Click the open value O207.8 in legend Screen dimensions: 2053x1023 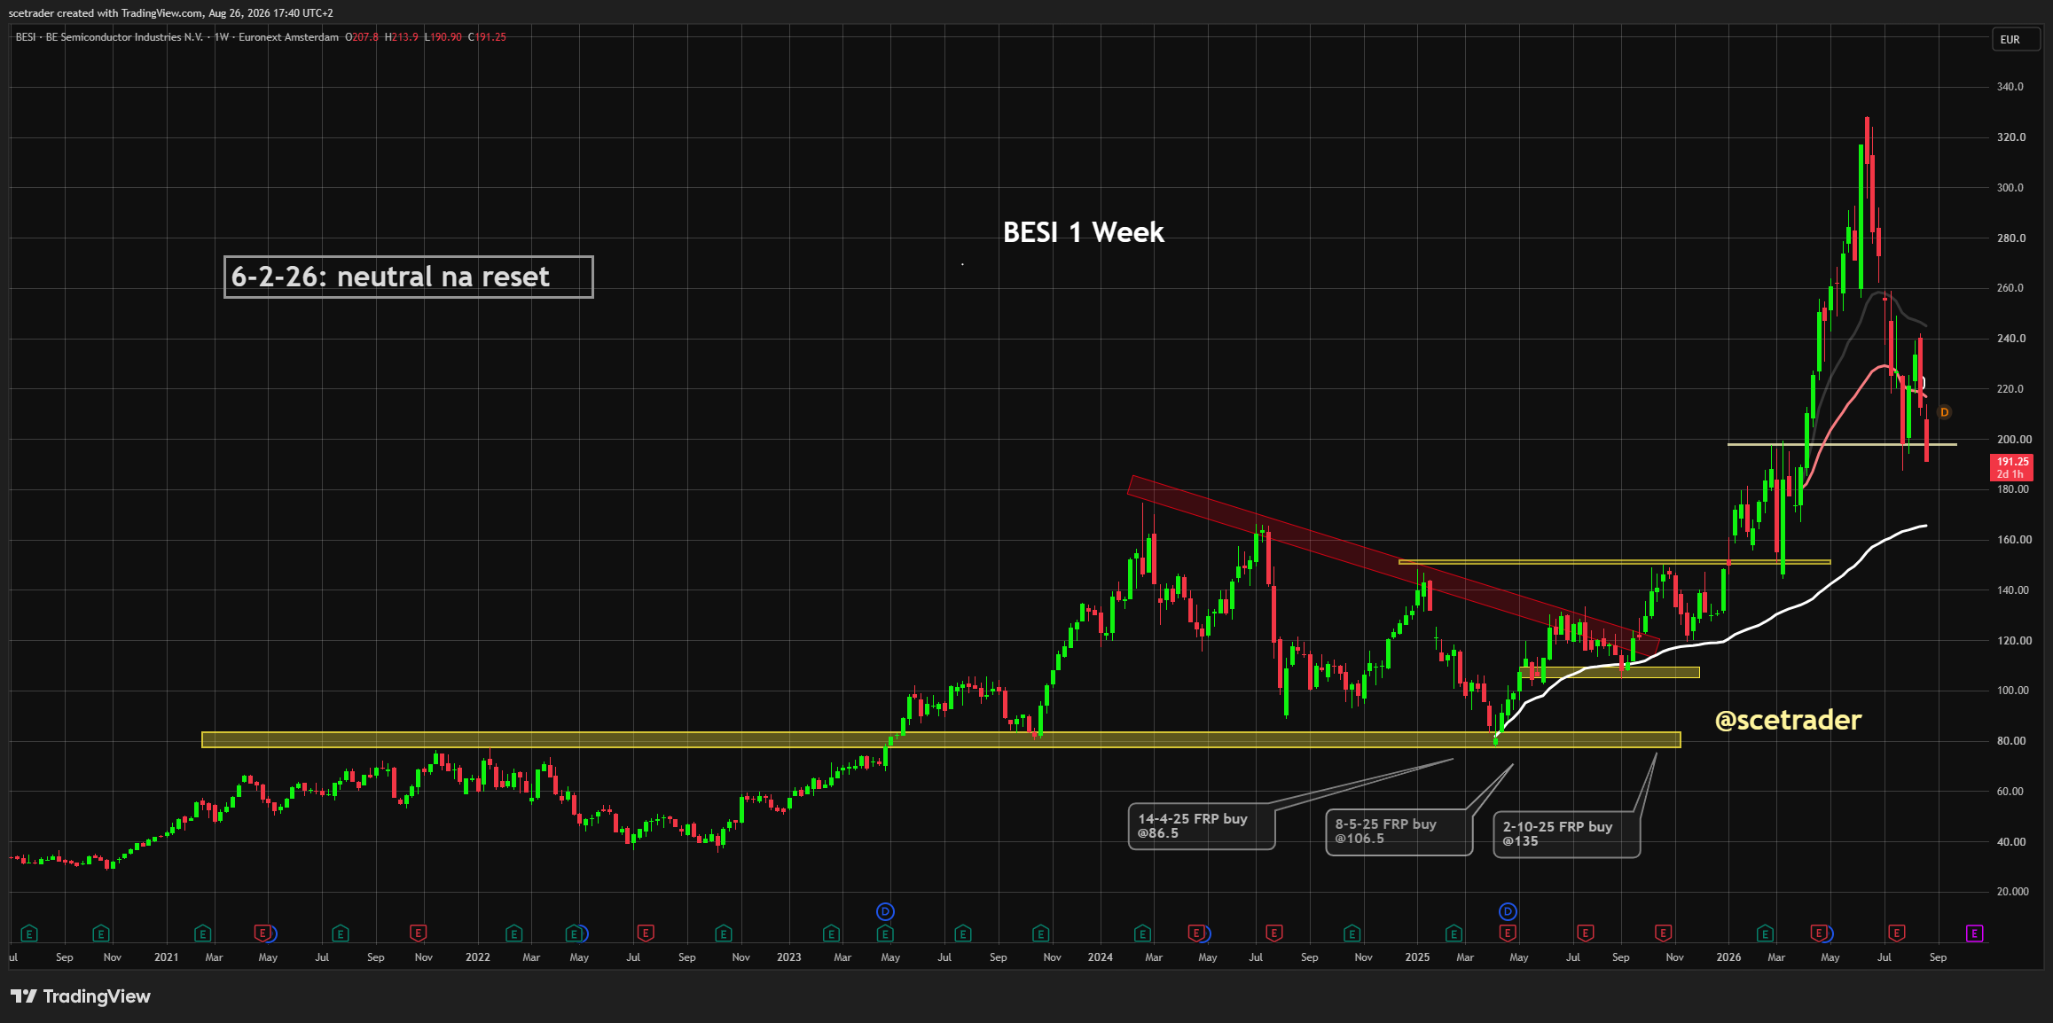(362, 37)
